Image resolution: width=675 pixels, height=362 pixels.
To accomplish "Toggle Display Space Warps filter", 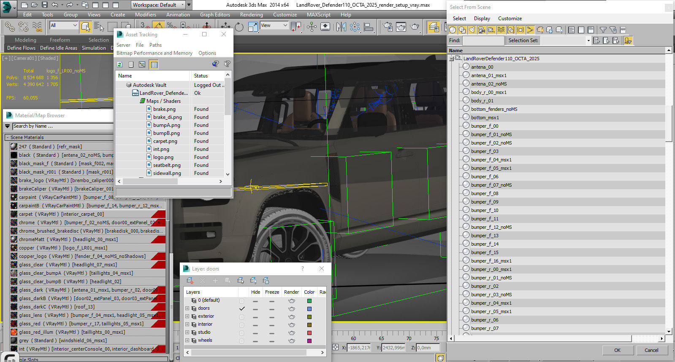I will click(x=501, y=30).
